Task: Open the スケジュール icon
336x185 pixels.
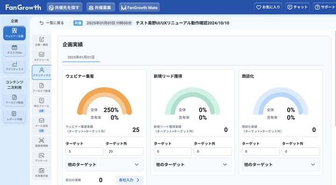Action: (42, 56)
